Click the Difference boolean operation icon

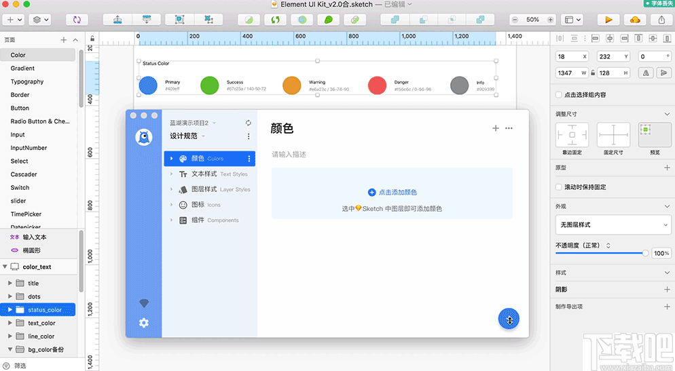(x=480, y=20)
